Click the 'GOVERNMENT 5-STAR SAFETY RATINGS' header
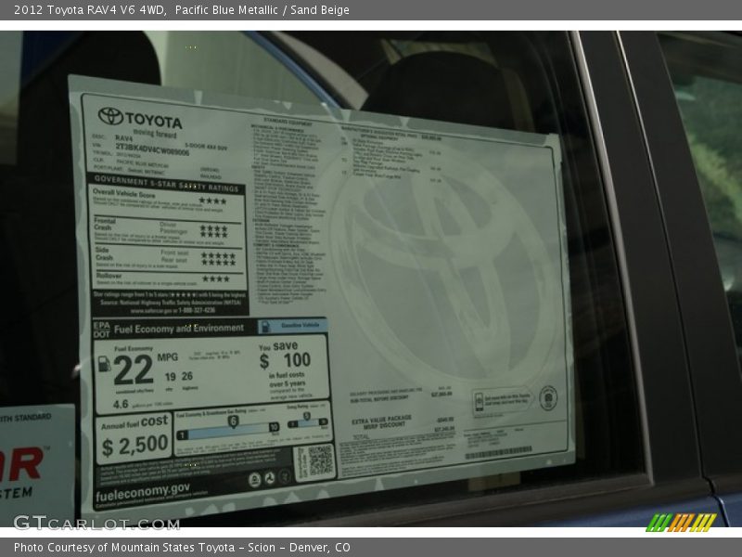The height and width of the screenshot is (557, 742). tap(167, 183)
